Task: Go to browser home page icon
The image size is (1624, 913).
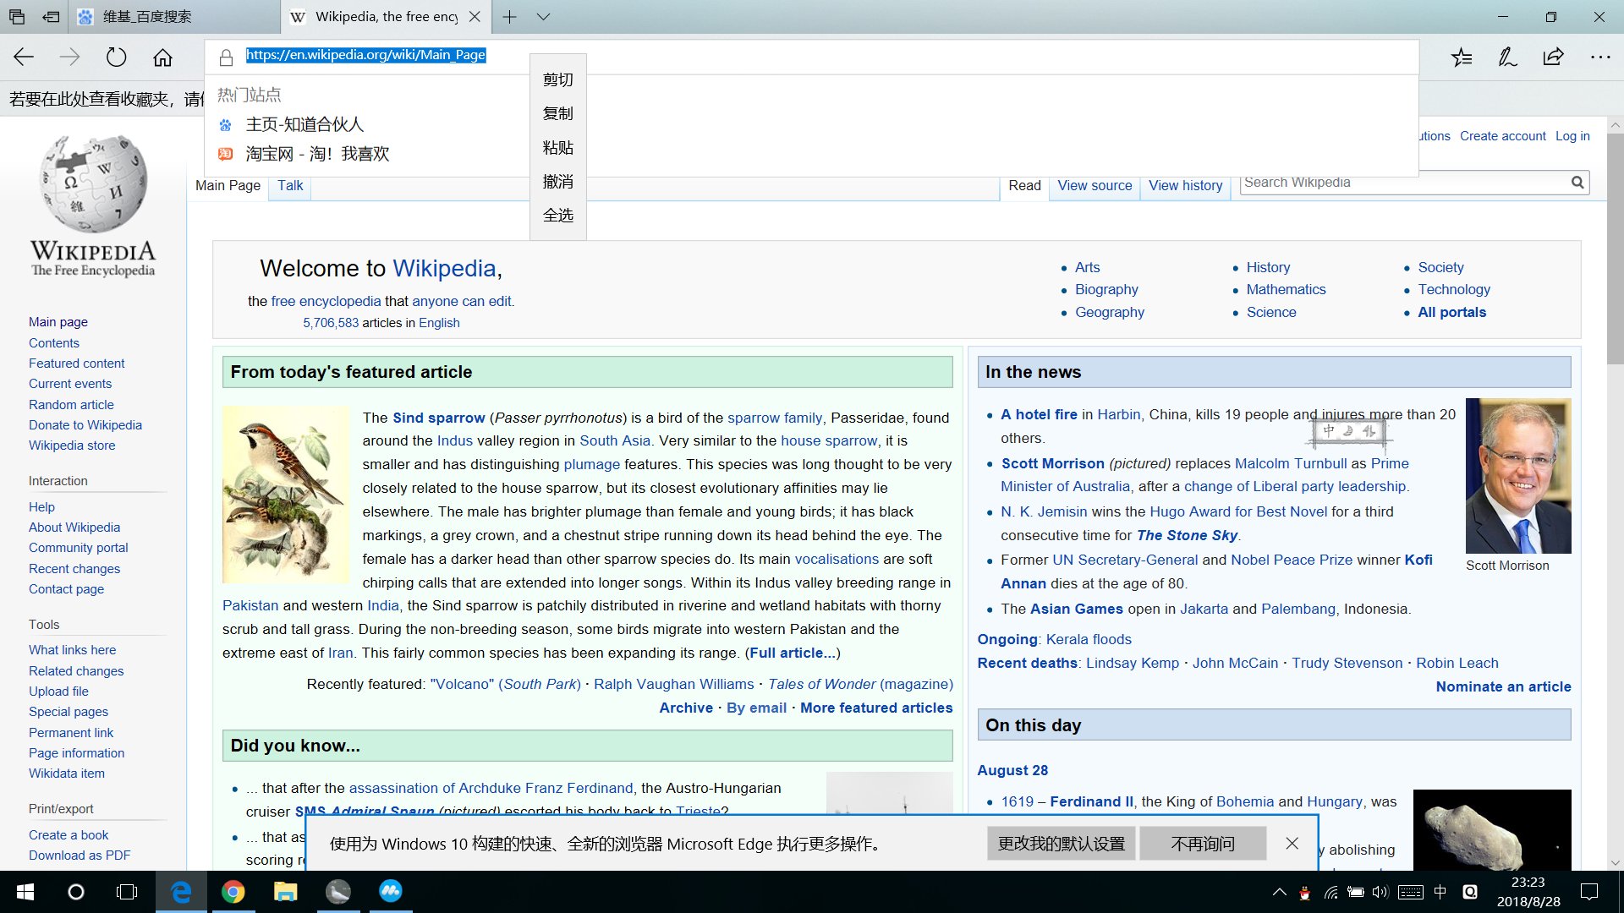Action: pyautogui.click(x=162, y=57)
